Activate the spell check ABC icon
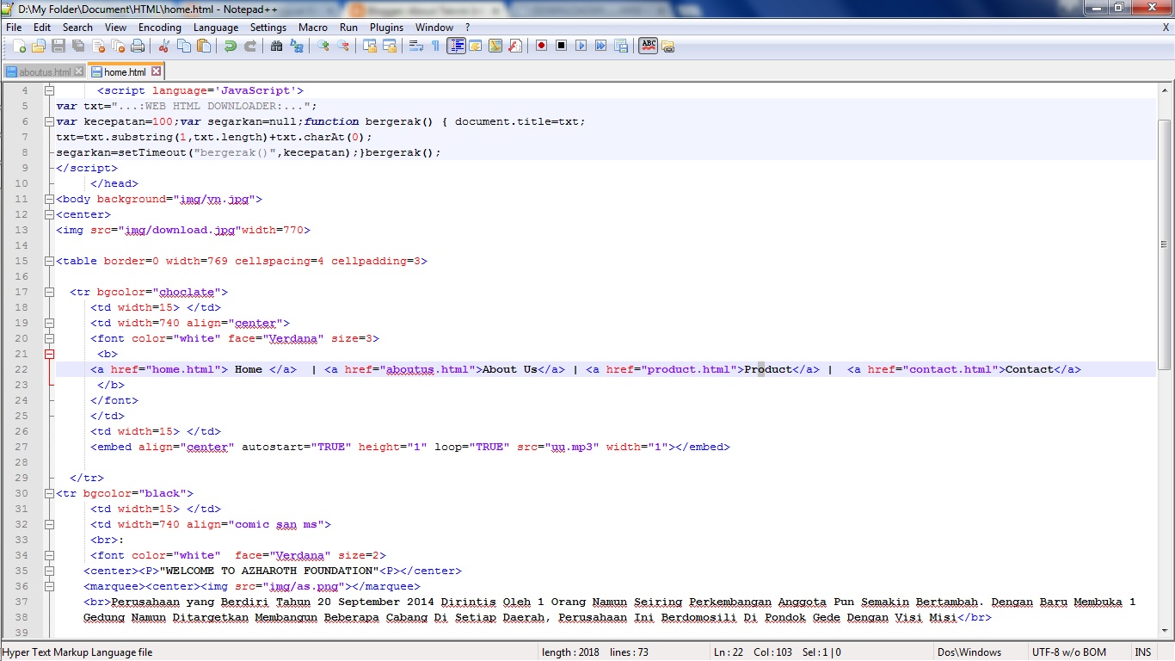Screen dimensions: 1175x661 pyautogui.click(x=648, y=46)
